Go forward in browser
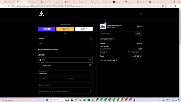The image size is (181, 102). pyautogui.click(x=5, y=6)
